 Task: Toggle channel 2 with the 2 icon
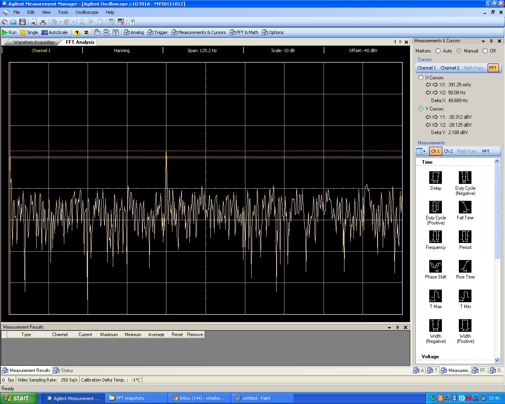[86, 32]
